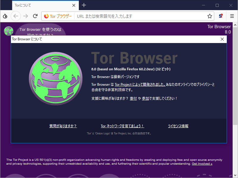Open the hamburger menu

pos(232,16)
